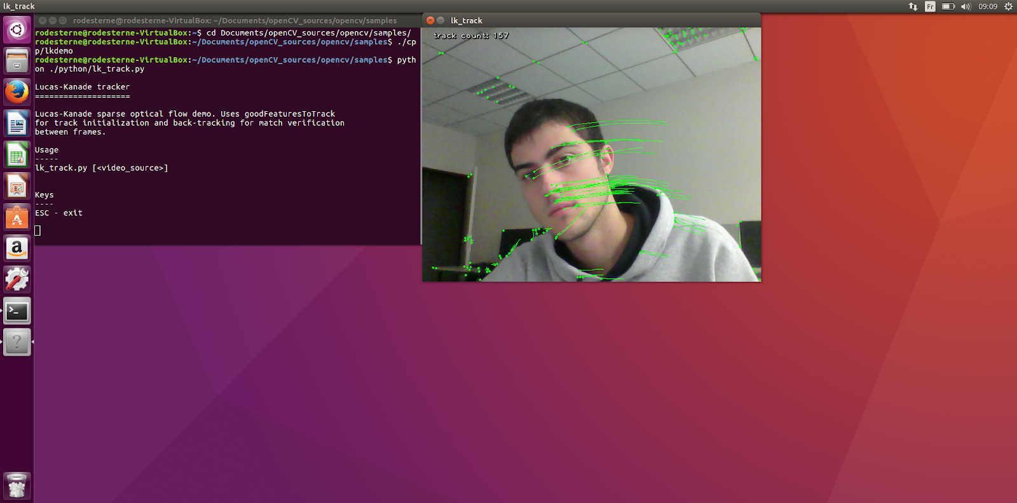Viewport: 1017px width, 503px height.
Task: Minimize the terminal window
Action: tap(53, 20)
